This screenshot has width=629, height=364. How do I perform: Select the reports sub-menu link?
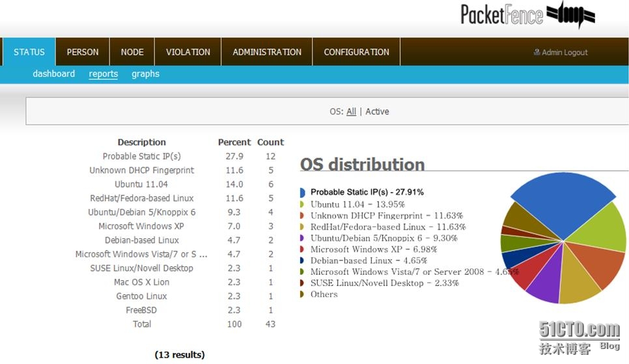point(104,74)
